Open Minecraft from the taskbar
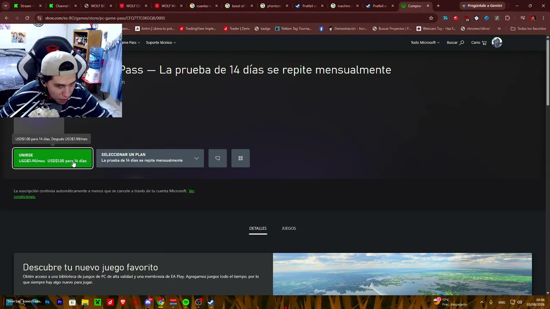Image resolution: width=550 pixels, height=309 pixels. [98, 302]
